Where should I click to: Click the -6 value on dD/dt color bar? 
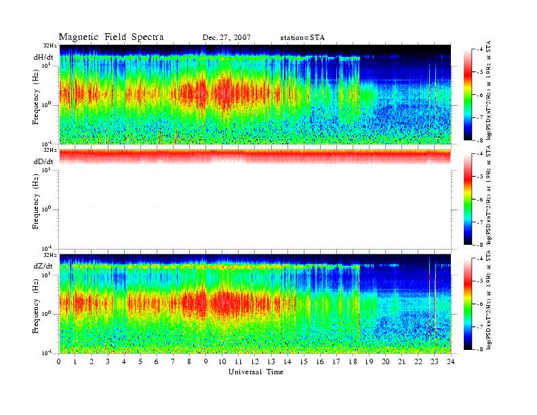[x=480, y=199]
